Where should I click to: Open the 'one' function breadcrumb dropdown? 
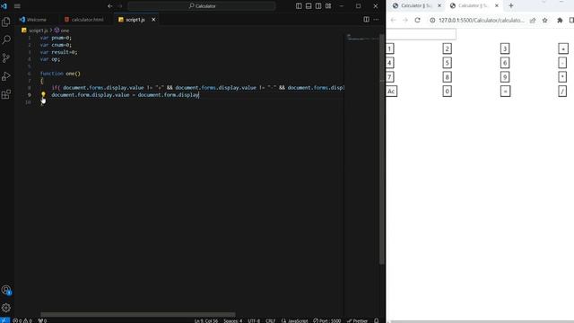pyautogui.click(x=62, y=31)
